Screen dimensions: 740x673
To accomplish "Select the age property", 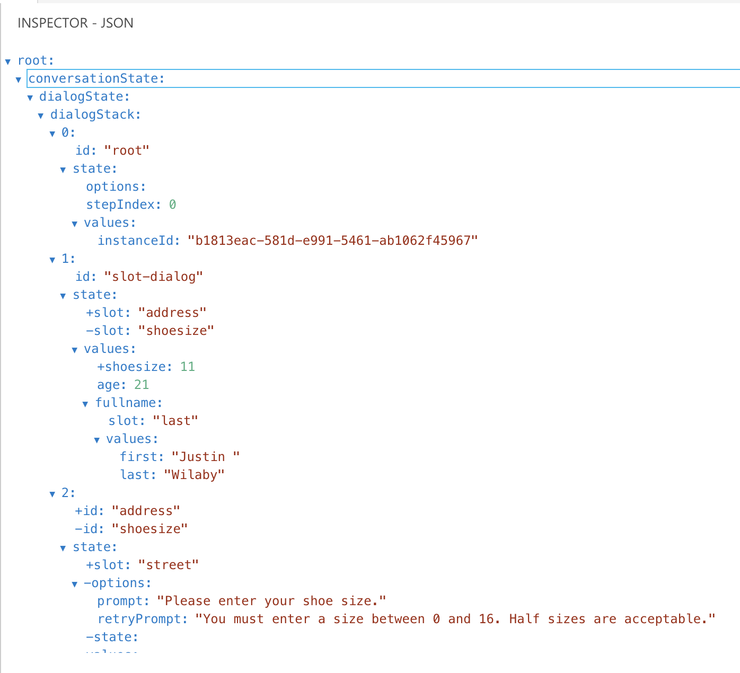I will click(x=111, y=385).
